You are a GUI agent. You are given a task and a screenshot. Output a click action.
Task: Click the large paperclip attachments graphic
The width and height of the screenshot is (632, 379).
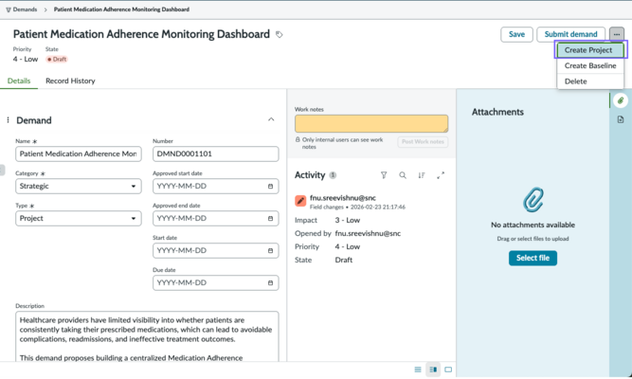tap(533, 200)
